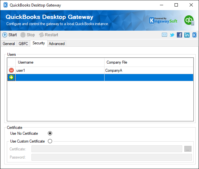The height and width of the screenshot is (169, 199).
Task: Click the Stop gateway button
Action: click(28, 35)
